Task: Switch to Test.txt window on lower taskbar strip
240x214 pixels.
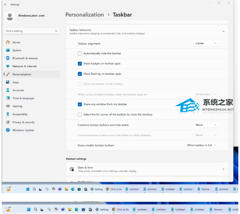Action: [x=216, y=210]
